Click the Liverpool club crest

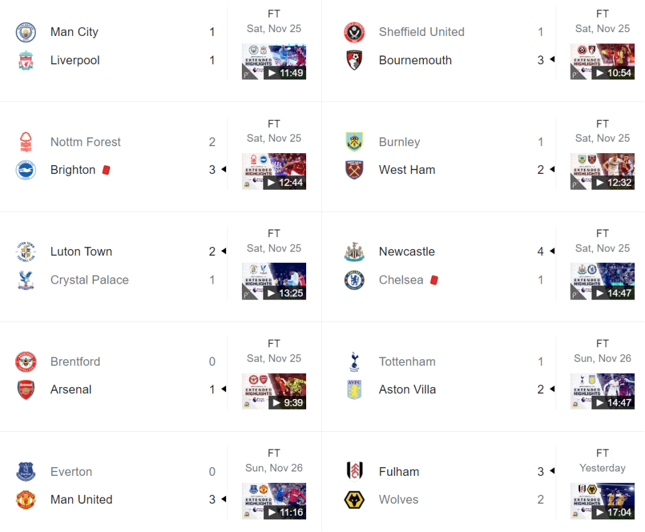click(x=26, y=61)
